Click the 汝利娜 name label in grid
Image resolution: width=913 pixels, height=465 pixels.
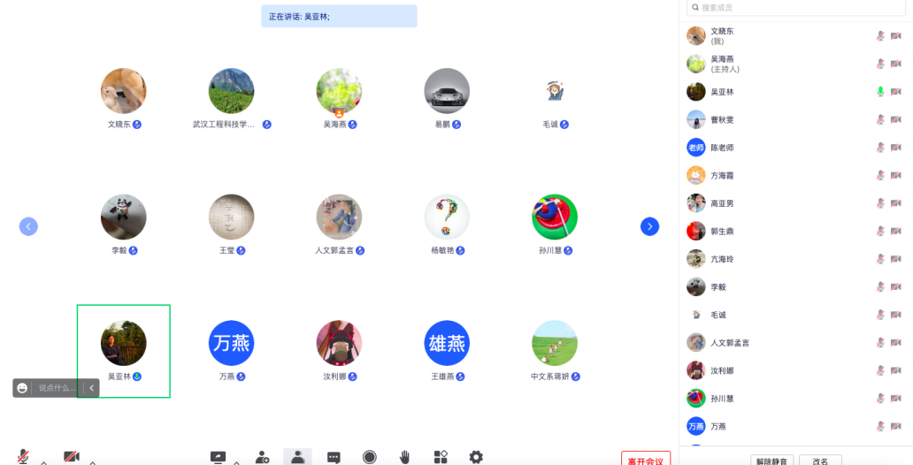[x=334, y=377]
